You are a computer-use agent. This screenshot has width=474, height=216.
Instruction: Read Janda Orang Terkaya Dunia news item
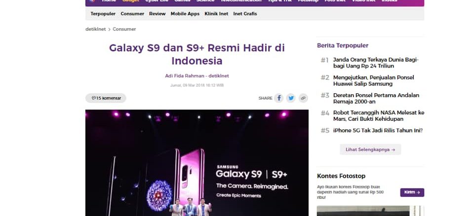click(x=376, y=63)
